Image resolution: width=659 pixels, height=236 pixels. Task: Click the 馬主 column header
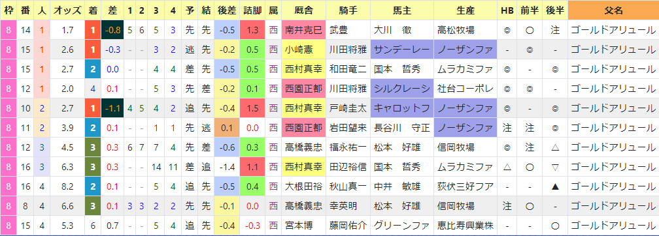click(402, 10)
